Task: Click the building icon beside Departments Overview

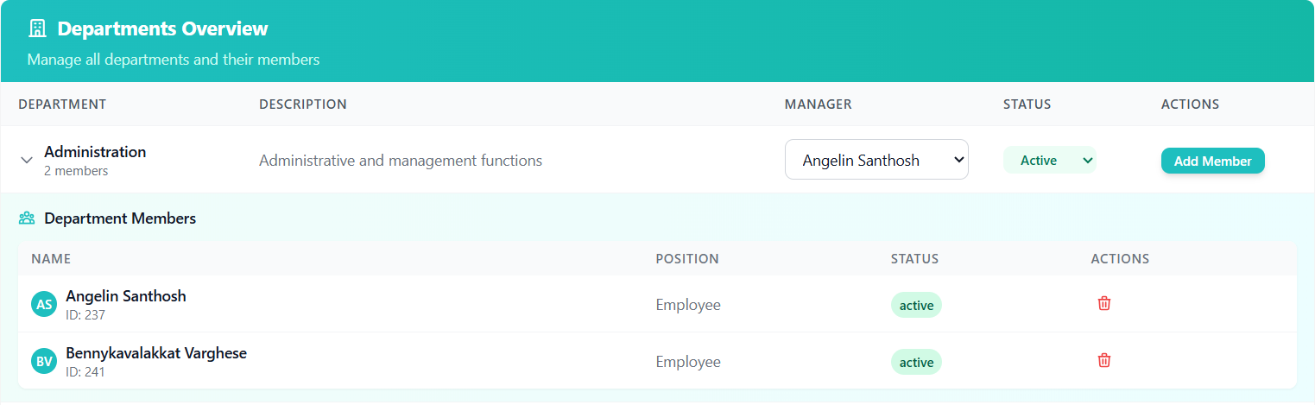Action: (x=37, y=28)
